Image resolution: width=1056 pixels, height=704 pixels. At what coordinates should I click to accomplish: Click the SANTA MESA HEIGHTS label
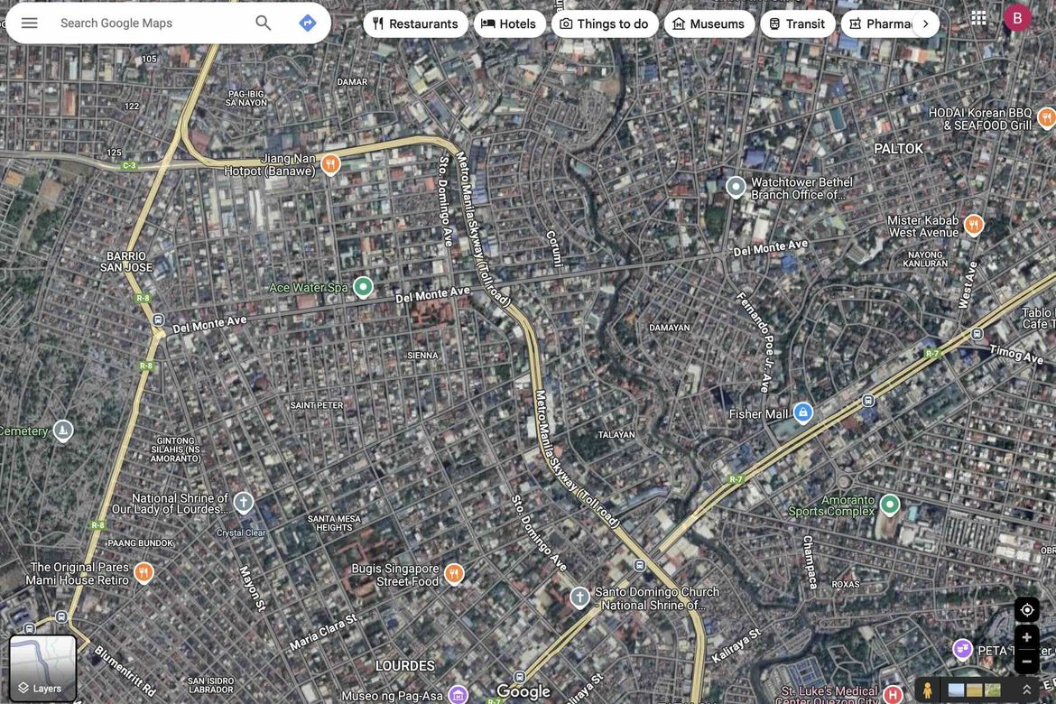pos(334,523)
